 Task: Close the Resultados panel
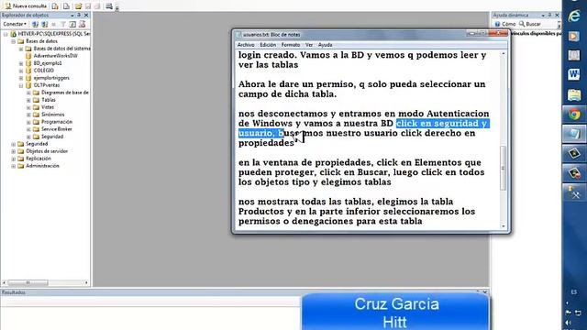pyautogui.click(x=485, y=292)
